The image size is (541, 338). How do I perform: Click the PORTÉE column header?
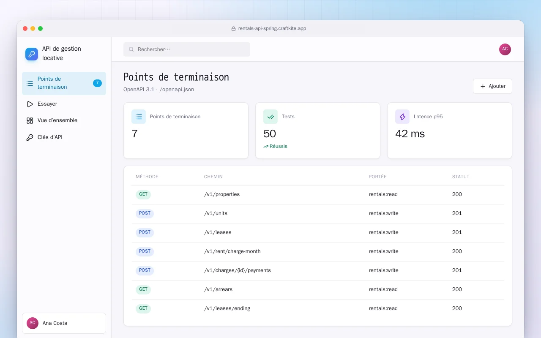point(377,177)
